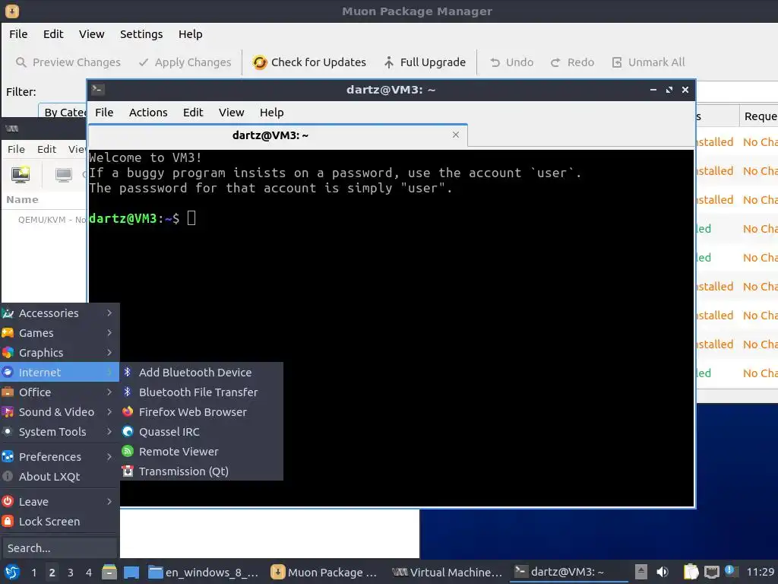Click the open console monitor icon in Virtual Machine Manager
The width and height of the screenshot is (778, 584).
[64, 174]
